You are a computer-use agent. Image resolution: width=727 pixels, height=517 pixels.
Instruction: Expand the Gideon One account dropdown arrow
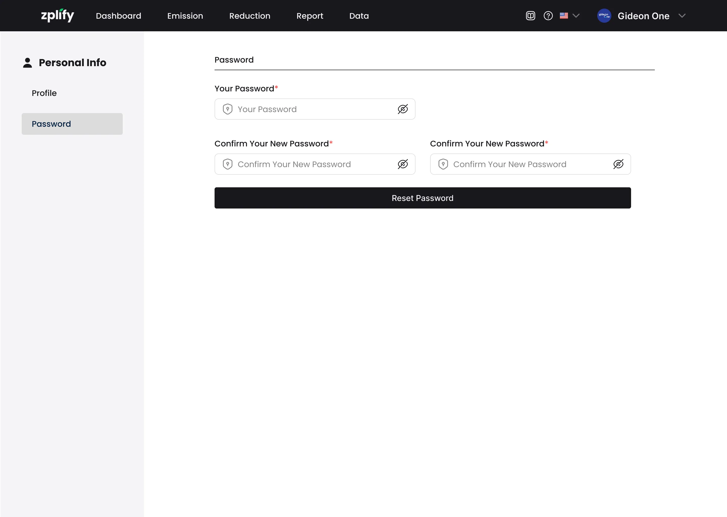[x=682, y=16]
